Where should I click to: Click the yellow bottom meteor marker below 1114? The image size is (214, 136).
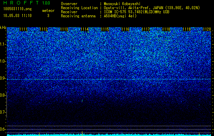pos(82,133)
